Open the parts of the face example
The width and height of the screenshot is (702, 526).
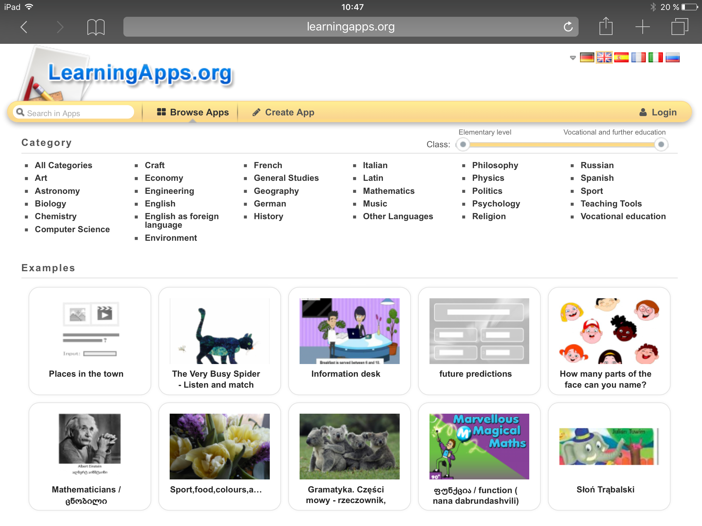pos(609,341)
